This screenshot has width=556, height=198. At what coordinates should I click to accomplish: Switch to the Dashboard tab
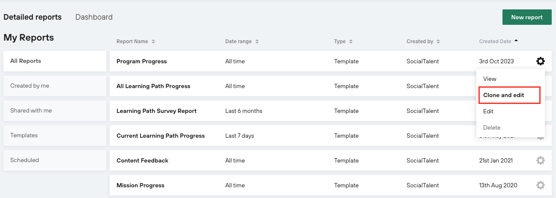[x=94, y=17]
